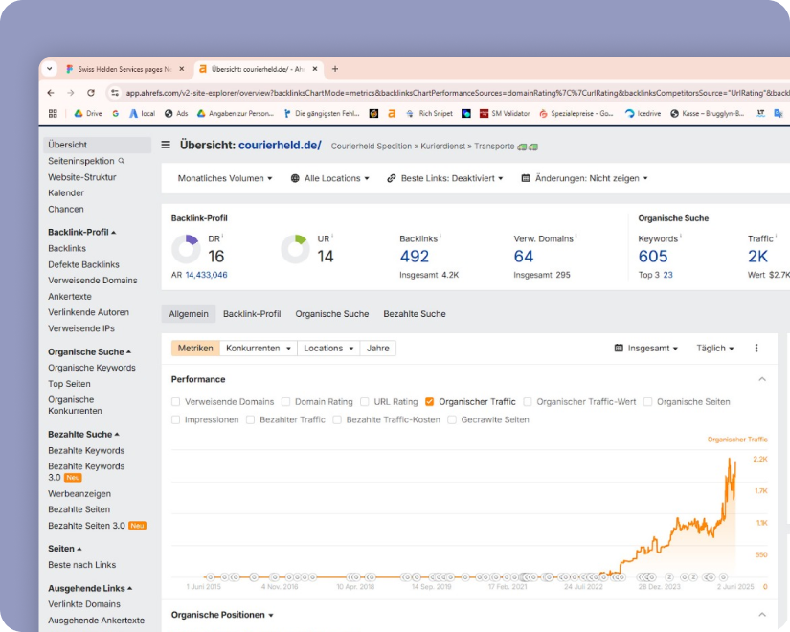This screenshot has width=790, height=632.
Task: Select the Metriken chart mode
Action: 195,349
